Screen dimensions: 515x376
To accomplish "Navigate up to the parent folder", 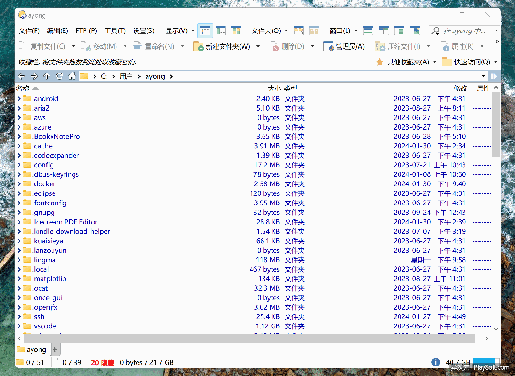I will [x=46, y=76].
